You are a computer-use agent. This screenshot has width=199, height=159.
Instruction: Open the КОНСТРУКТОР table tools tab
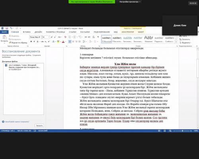(128, 32)
